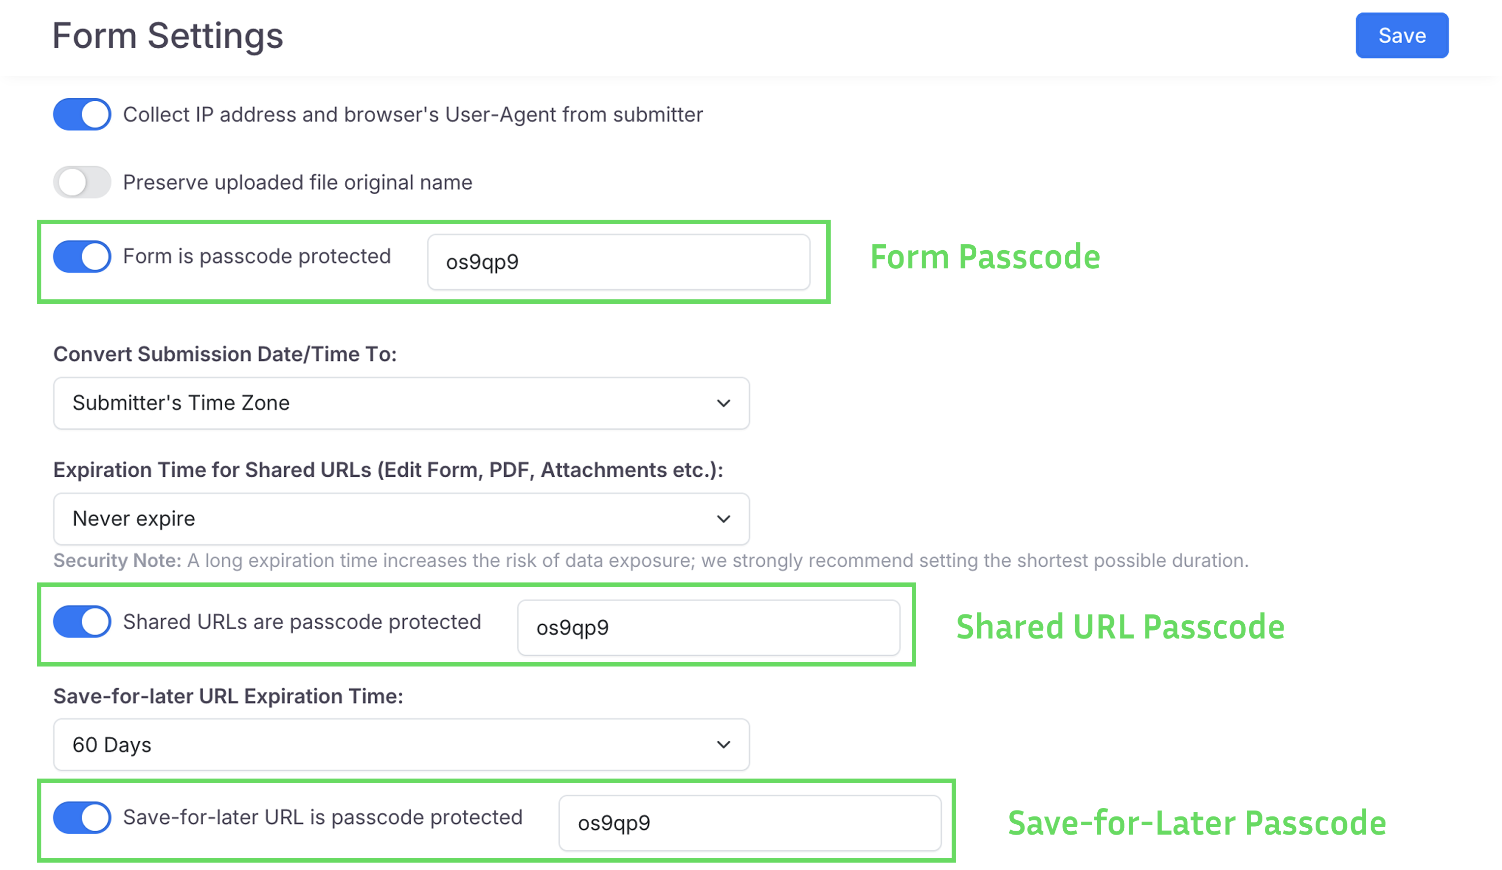
Task: Click the form passcode input field
Action: (618, 262)
